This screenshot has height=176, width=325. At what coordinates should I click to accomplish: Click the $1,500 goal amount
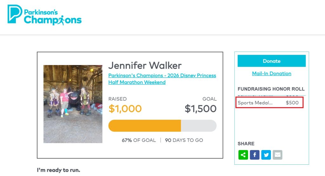click(201, 109)
